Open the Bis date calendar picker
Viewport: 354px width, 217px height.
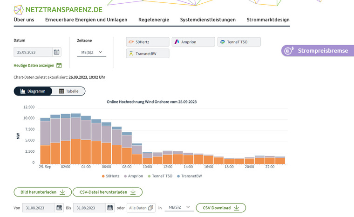tap(110, 208)
